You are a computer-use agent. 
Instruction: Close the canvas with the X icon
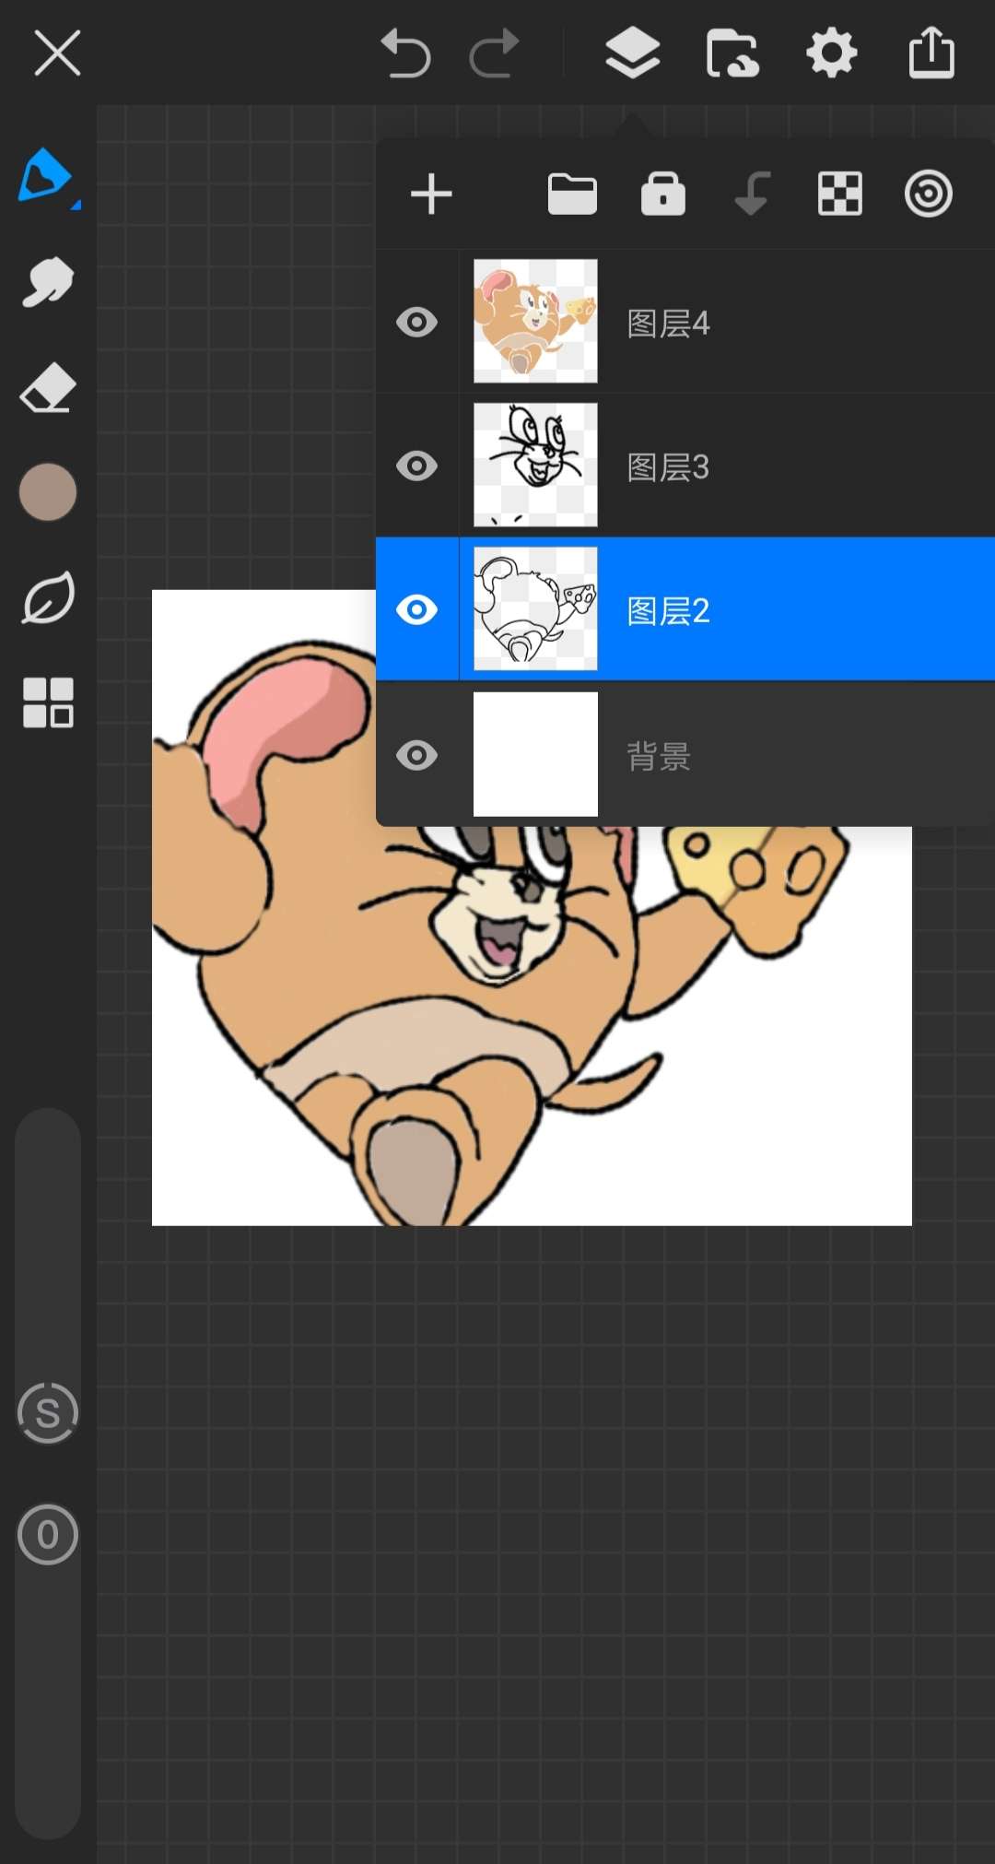(x=57, y=53)
